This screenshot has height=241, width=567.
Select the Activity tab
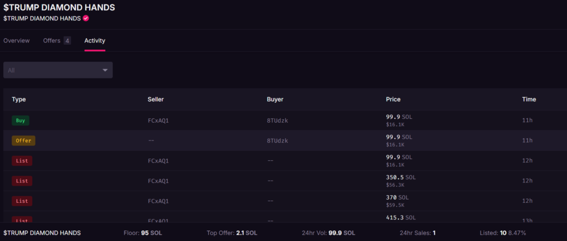pyautogui.click(x=95, y=40)
